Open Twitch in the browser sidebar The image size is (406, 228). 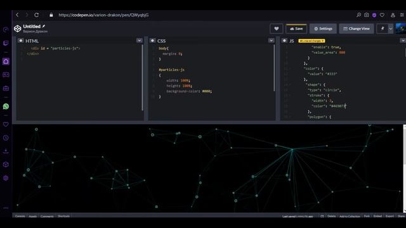[x=6, y=43]
